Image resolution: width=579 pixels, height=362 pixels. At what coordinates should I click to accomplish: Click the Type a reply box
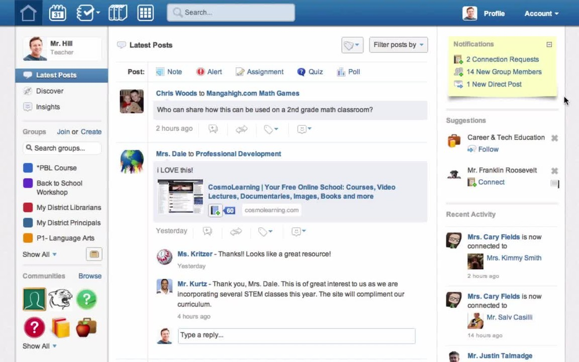click(297, 336)
